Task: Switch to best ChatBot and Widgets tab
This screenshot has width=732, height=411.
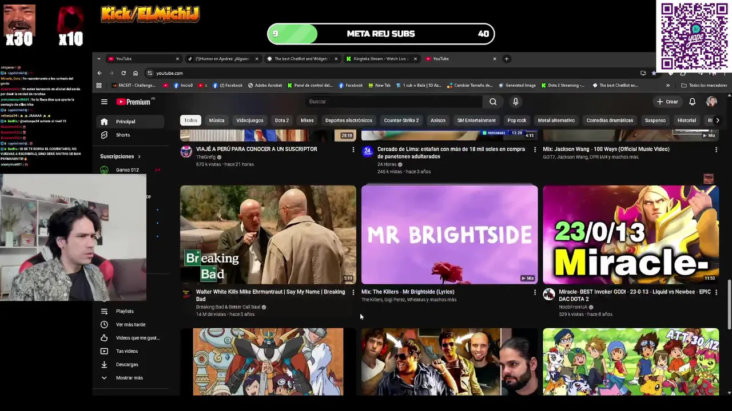Action: pos(302,59)
